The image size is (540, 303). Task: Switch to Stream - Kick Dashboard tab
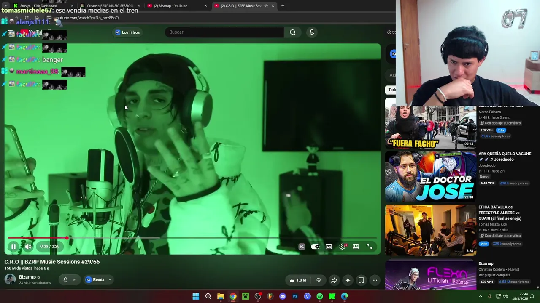[42, 6]
